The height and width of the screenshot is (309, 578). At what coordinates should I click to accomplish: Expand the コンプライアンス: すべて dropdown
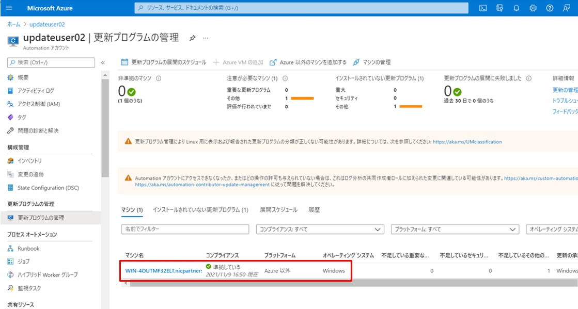click(320, 229)
